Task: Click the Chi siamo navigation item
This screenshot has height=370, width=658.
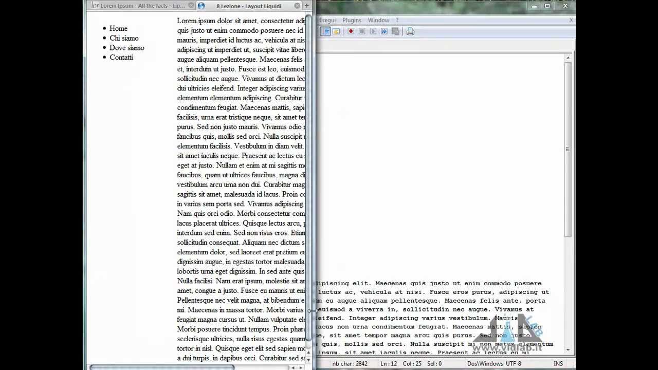Action: 124,38
